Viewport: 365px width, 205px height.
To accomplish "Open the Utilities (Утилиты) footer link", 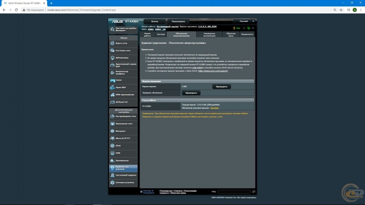I will 178,191.
